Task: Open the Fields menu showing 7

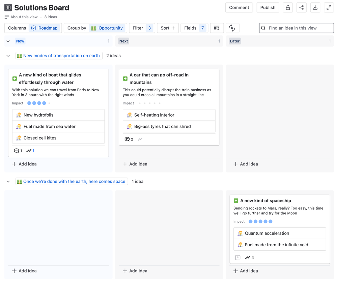Action: tap(194, 28)
